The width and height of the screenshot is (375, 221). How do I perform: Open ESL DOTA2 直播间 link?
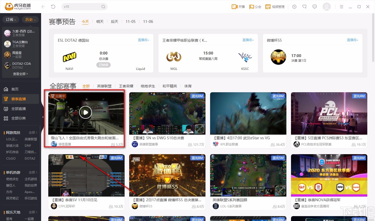143,40
